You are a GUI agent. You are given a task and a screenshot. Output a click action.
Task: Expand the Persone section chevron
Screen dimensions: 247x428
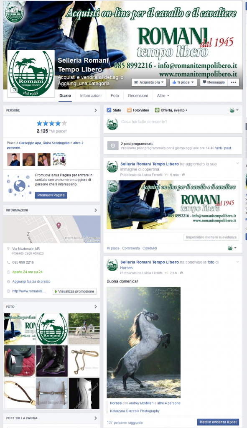(96, 110)
